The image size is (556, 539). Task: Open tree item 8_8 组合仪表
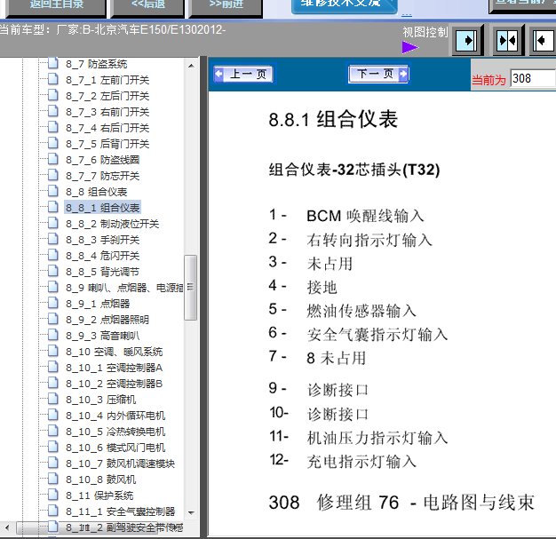click(x=96, y=192)
